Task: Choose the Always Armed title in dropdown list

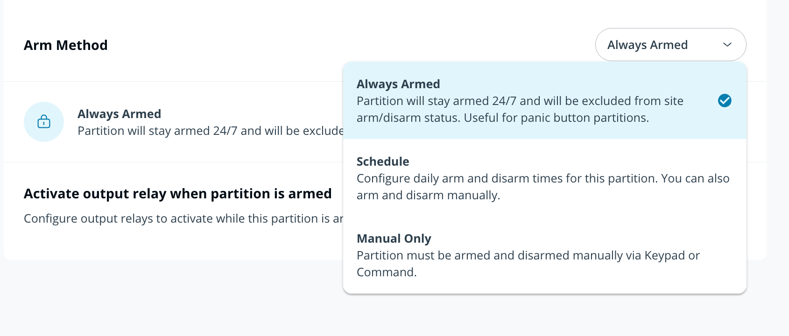Action: click(x=398, y=84)
